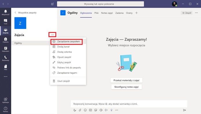
Task: Open the sticker picker
Action: click(96, 110)
